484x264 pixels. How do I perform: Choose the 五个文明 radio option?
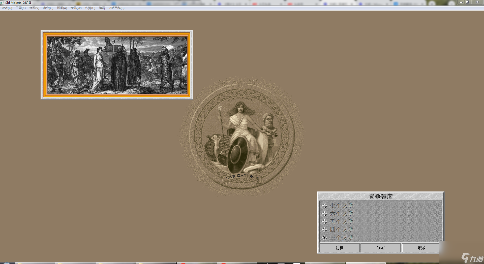pyautogui.click(x=338, y=222)
